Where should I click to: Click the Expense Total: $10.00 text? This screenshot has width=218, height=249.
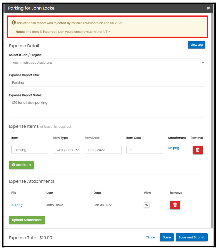[30, 238]
